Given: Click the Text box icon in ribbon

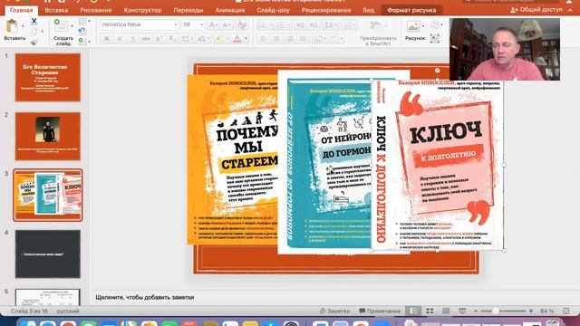Looking at the screenshot, I should (x=435, y=39).
